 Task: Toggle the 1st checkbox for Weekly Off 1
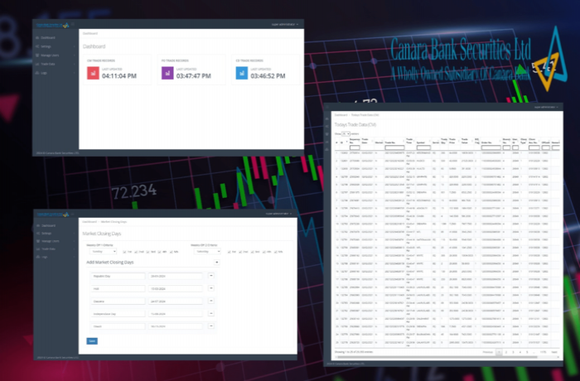click(124, 252)
